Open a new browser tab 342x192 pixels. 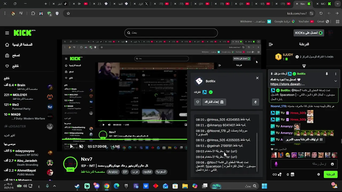pos(46,4)
